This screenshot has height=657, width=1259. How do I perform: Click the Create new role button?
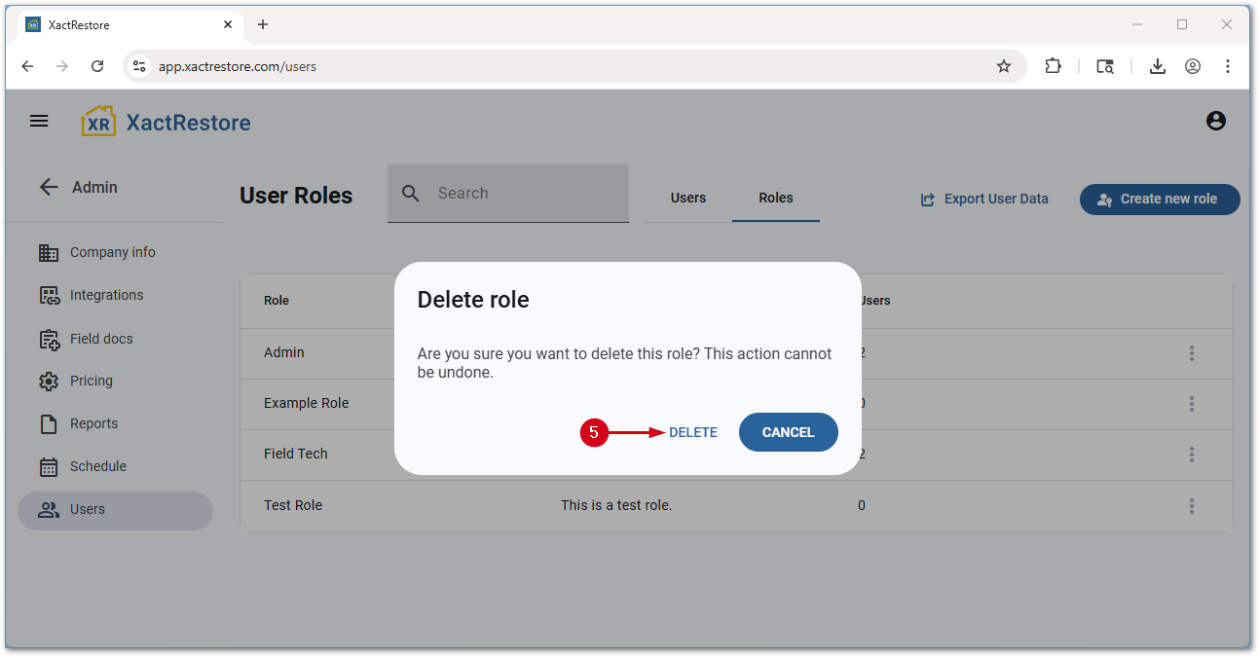[x=1160, y=199]
